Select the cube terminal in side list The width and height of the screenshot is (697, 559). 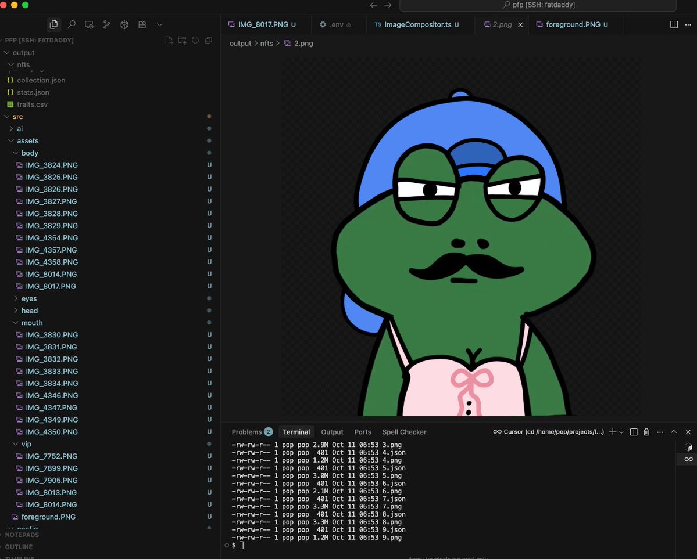coord(688,447)
